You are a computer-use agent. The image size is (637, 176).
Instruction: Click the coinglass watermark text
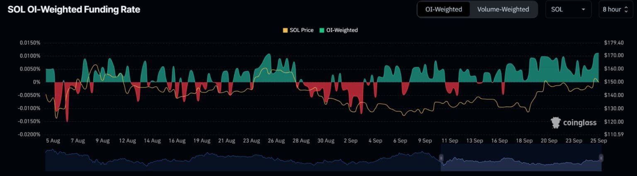(580, 123)
